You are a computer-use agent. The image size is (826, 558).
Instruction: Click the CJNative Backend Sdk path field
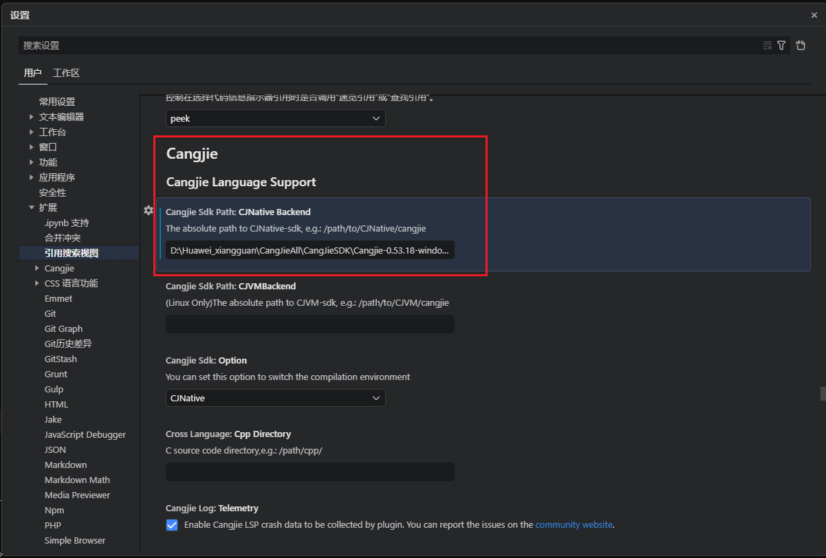point(309,250)
